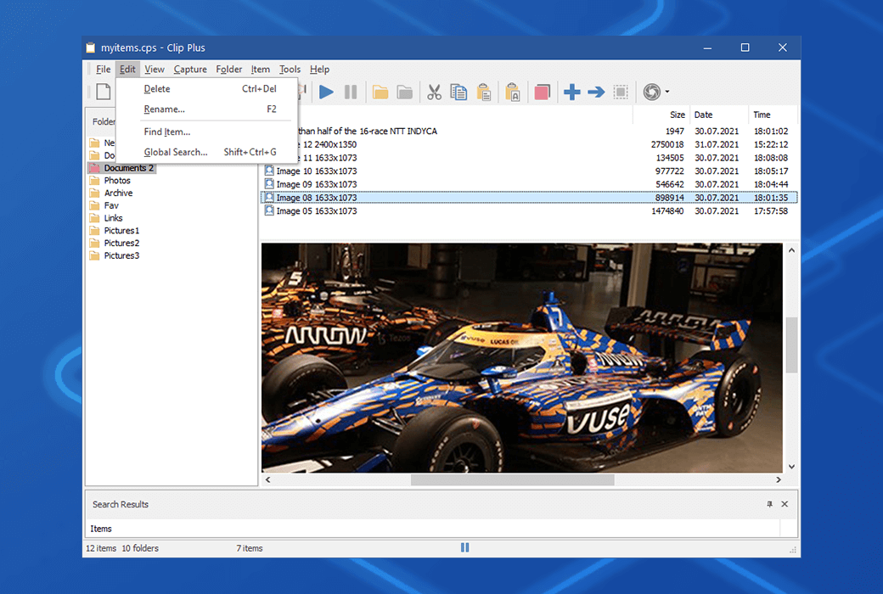Open the File menu
Screen dimensions: 883x594
click(103, 70)
